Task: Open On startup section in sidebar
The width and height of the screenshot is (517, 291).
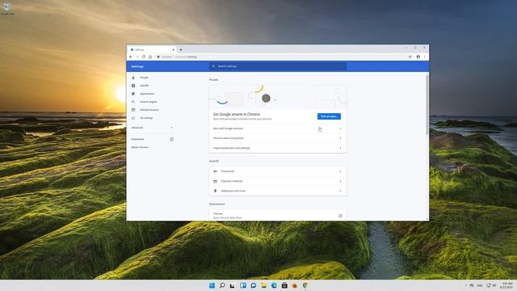Action: pyautogui.click(x=146, y=118)
